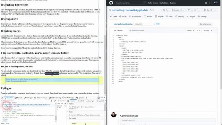
Task: Open the Netzwerkanalyse devtools tab
Action: point(41,98)
